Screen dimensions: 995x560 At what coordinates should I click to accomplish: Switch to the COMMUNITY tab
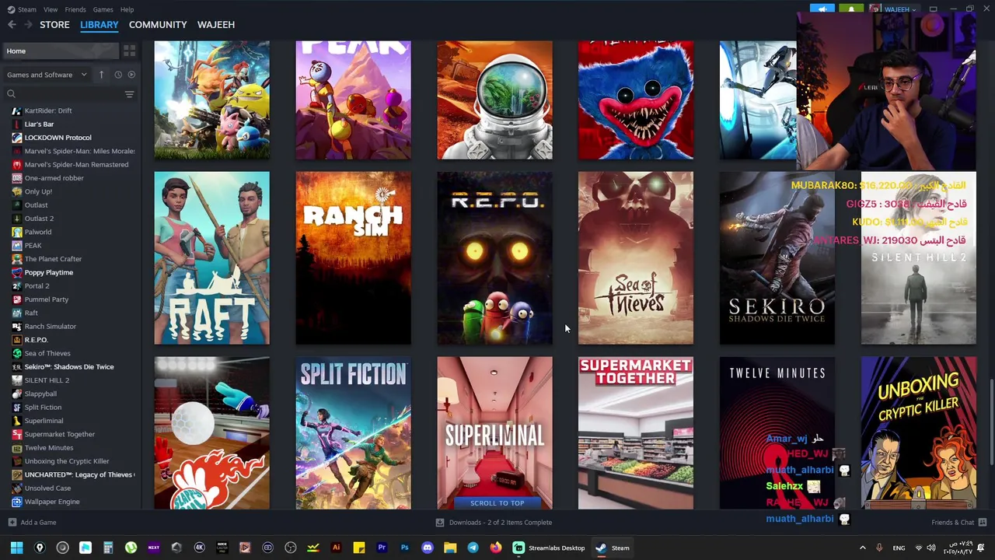click(158, 25)
